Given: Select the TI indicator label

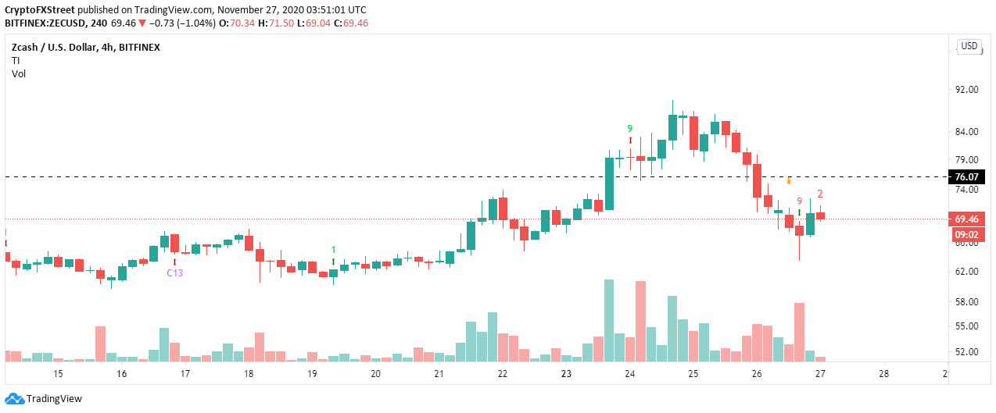Looking at the screenshot, I should pos(16,60).
